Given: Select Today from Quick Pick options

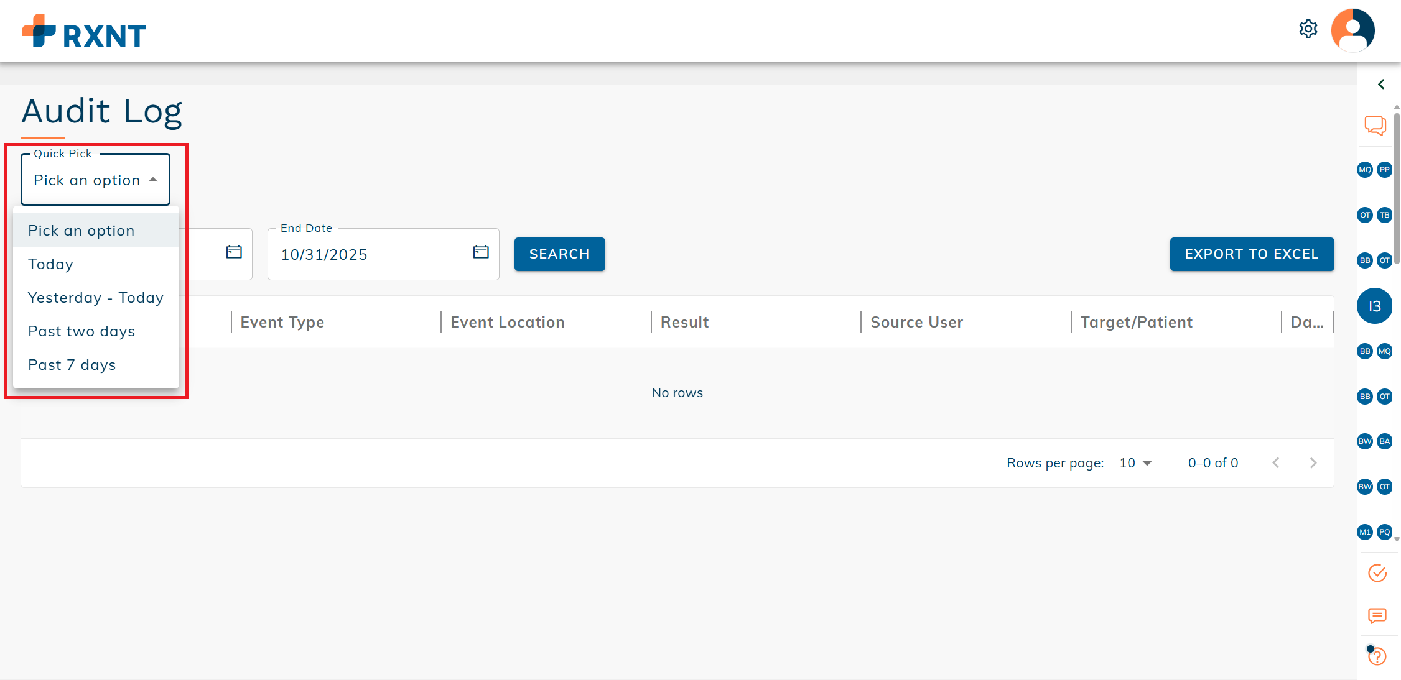Looking at the screenshot, I should pos(50,264).
